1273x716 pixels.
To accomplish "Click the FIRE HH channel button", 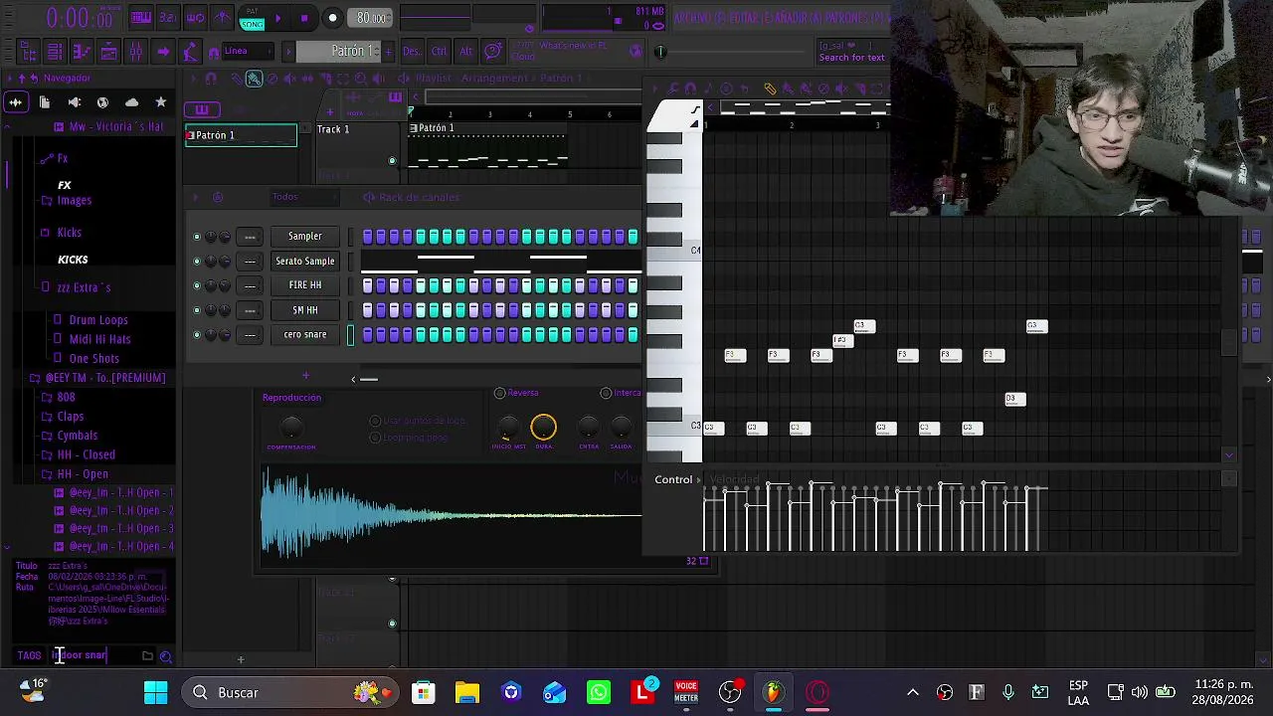I will [x=305, y=285].
